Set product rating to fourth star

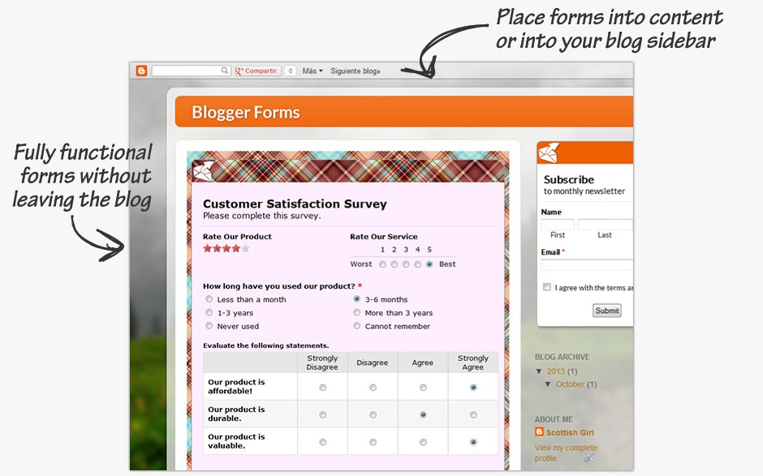[x=236, y=248]
